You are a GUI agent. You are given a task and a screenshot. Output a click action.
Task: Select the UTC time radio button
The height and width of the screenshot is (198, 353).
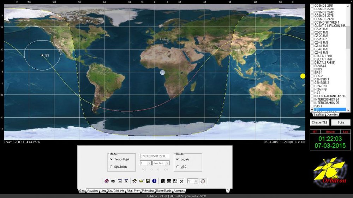[178, 167]
